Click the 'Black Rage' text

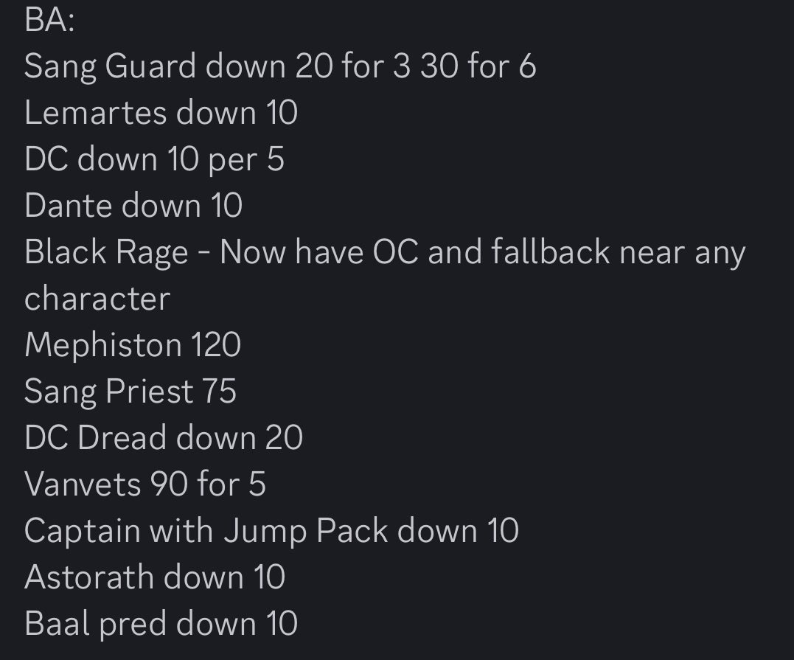point(106,252)
